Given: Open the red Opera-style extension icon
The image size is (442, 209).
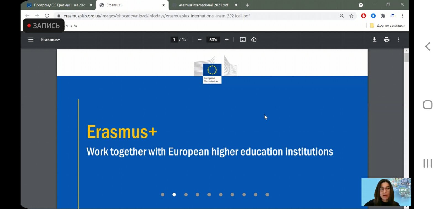Looking at the screenshot, I should click(364, 16).
